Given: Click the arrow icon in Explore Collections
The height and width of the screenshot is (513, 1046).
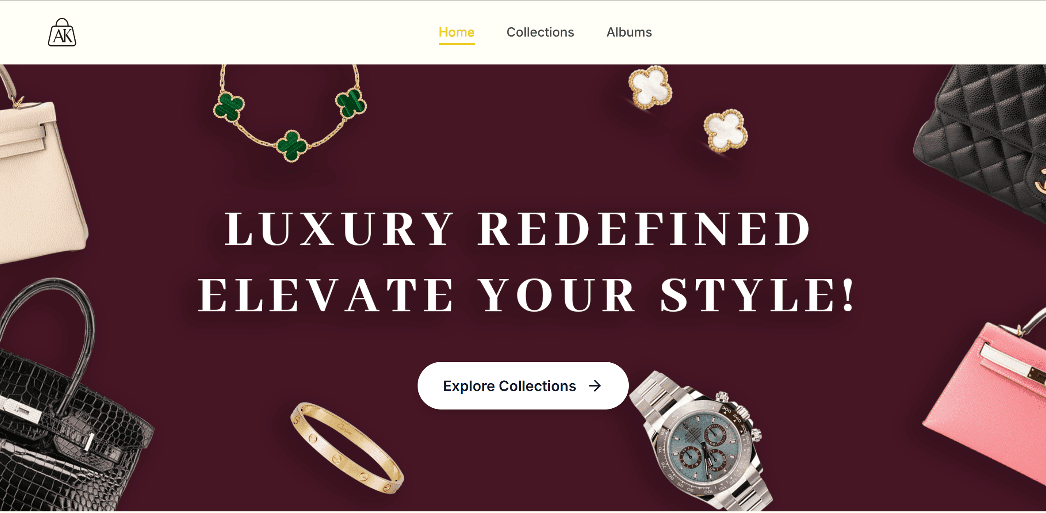Looking at the screenshot, I should (595, 386).
